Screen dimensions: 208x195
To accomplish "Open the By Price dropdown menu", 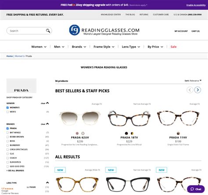I will (155, 47).
